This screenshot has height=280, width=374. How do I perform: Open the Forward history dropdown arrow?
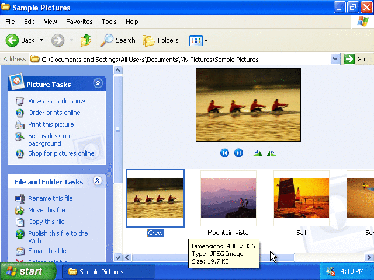pyautogui.click(x=71, y=40)
